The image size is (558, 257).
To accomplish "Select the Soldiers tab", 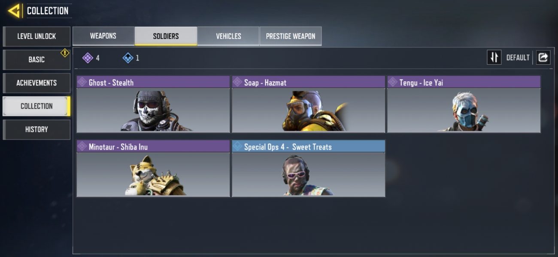I will click(166, 36).
